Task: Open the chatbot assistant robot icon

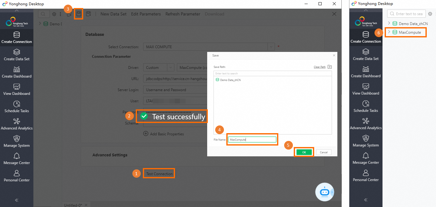Action: (x=324, y=192)
